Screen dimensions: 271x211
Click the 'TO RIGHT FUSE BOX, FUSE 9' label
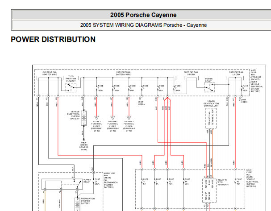tap(129, 126)
